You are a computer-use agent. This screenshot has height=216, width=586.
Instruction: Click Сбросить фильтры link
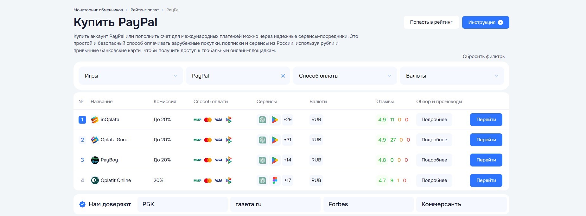pyautogui.click(x=484, y=56)
